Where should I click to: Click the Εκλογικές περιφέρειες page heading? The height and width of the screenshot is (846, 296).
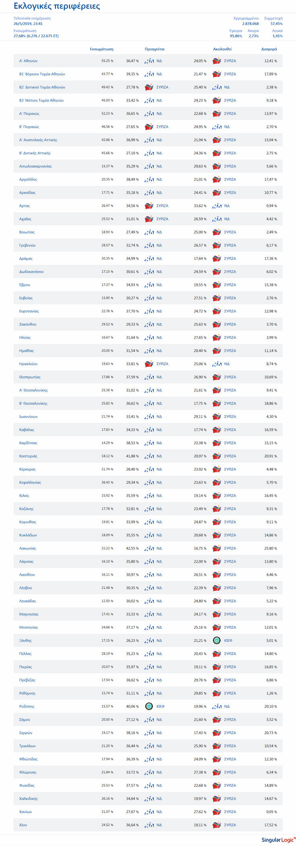click(57, 6)
